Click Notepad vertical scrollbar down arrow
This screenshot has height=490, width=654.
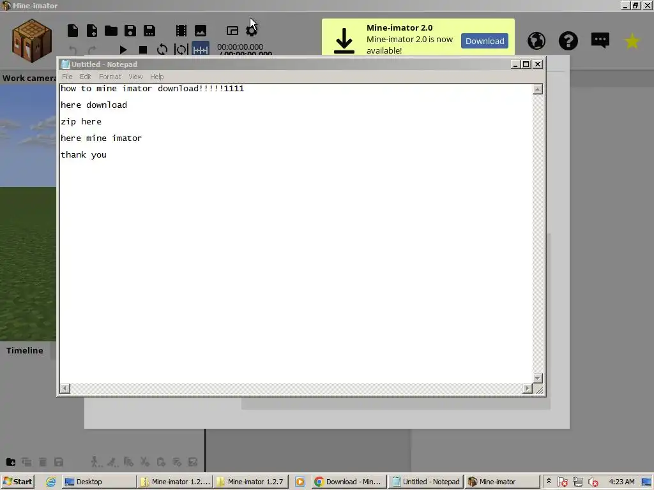(538, 378)
